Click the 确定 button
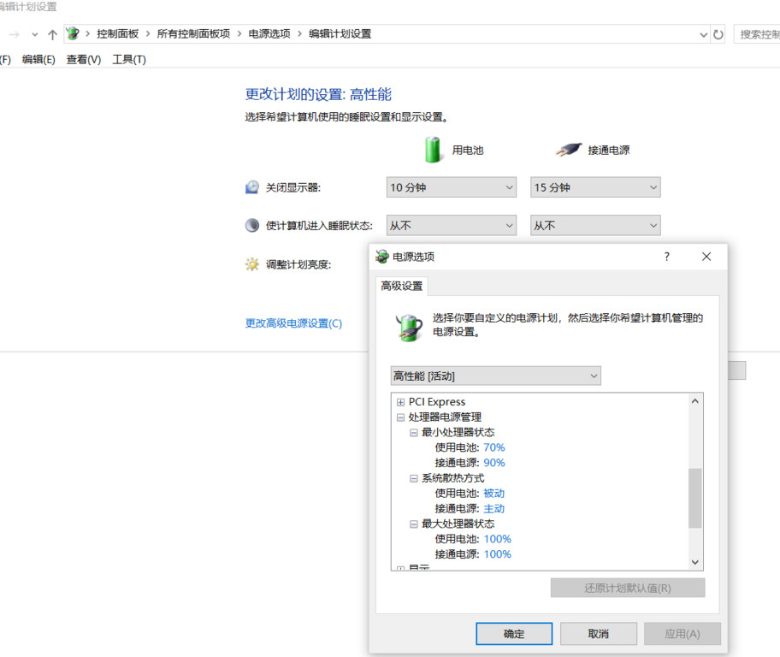The image size is (780, 657). (x=514, y=634)
